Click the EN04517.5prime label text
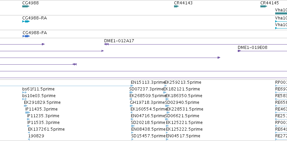The width and height of the screenshot is (287, 141). 183,136
